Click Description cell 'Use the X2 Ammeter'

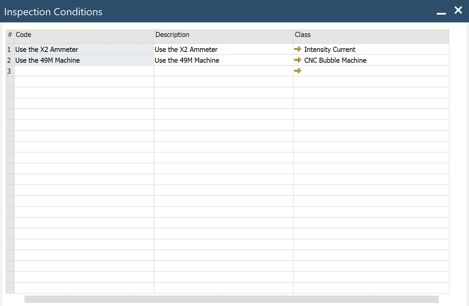(223, 50)
